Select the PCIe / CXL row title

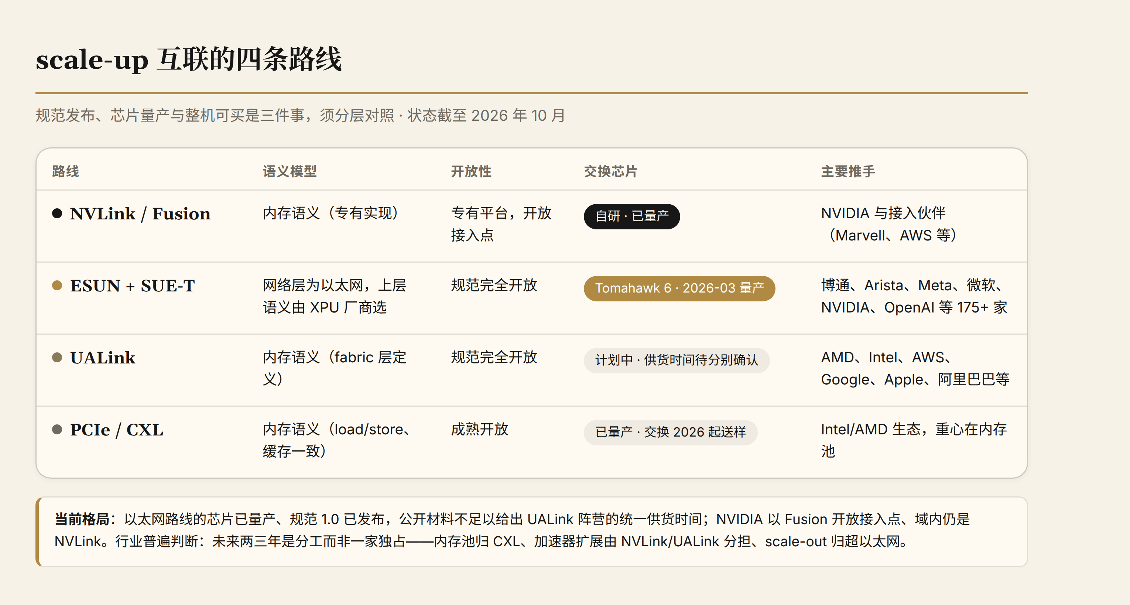point(117,430)
